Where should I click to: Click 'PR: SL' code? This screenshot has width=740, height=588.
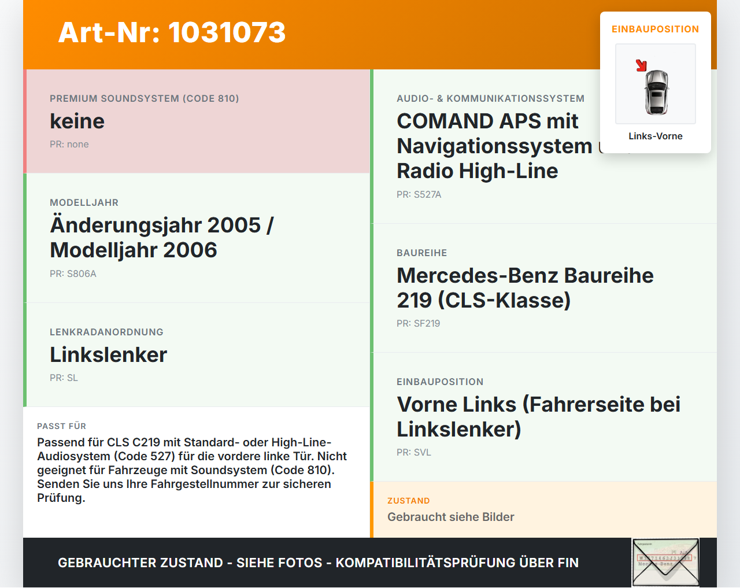[64, 378]
